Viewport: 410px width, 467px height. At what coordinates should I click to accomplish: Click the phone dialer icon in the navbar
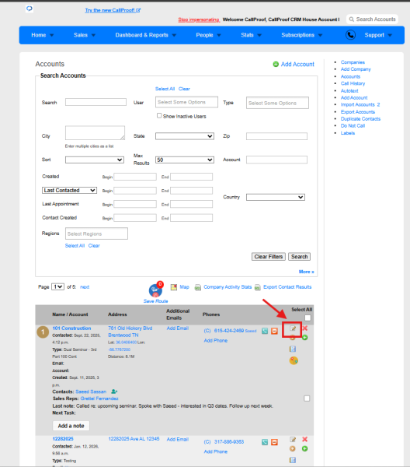(350, 35)
